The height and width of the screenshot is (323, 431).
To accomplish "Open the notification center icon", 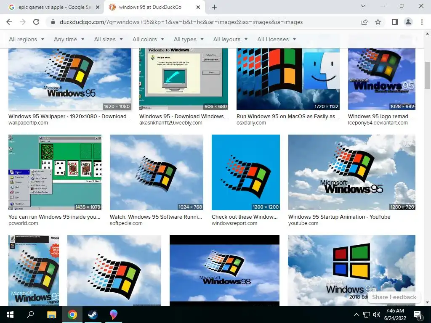I will pos(418,315).
